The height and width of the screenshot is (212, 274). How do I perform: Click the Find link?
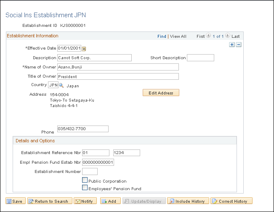coord(162,37)
